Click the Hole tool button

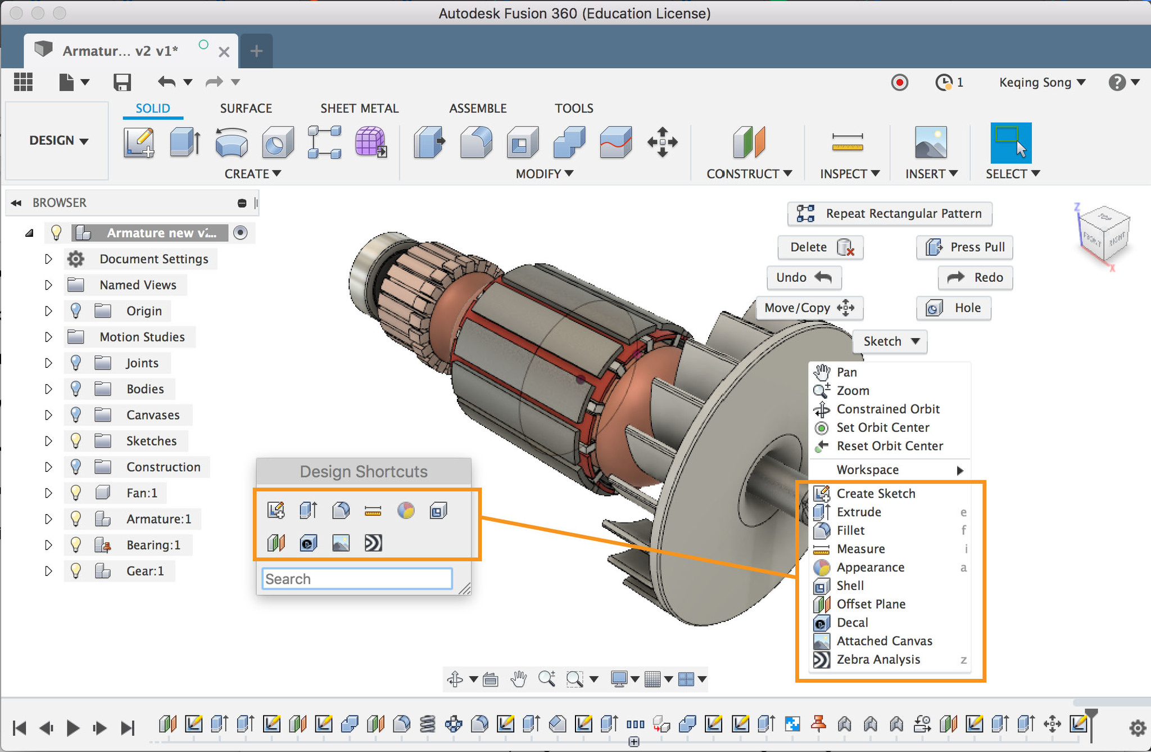click(x=957, y=308)
